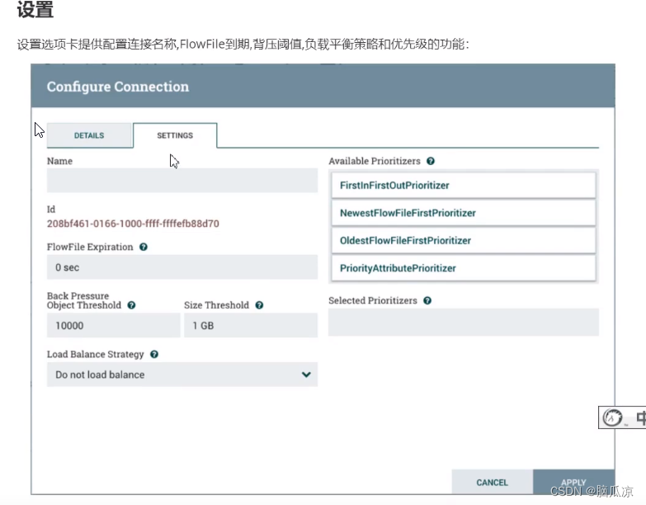646x505 pixels.
Task: Click the connection Id value text
Action: pos(133,224)
